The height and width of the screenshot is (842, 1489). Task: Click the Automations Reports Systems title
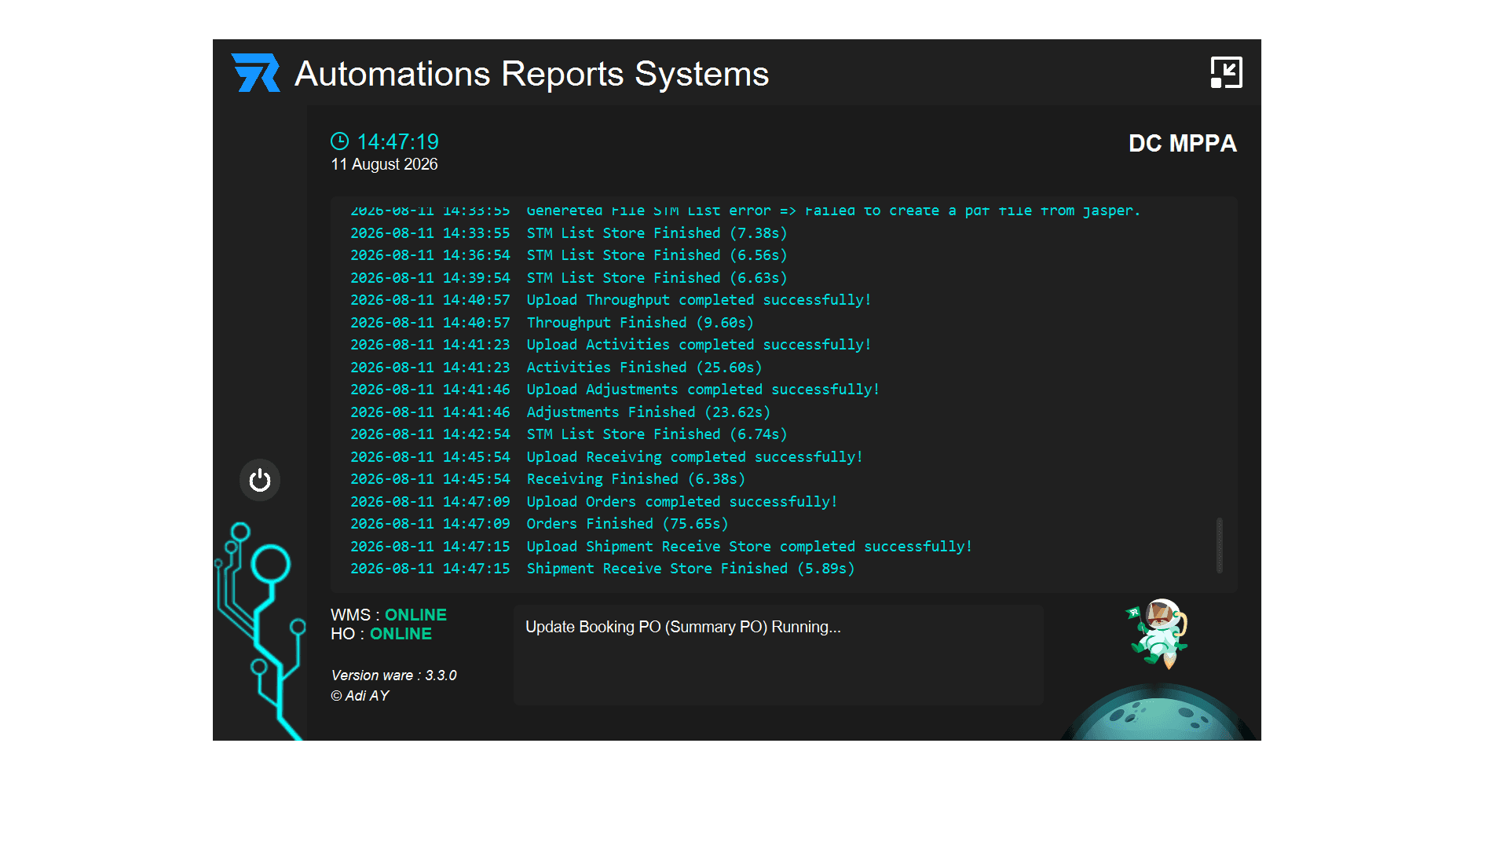click(532, 74)
